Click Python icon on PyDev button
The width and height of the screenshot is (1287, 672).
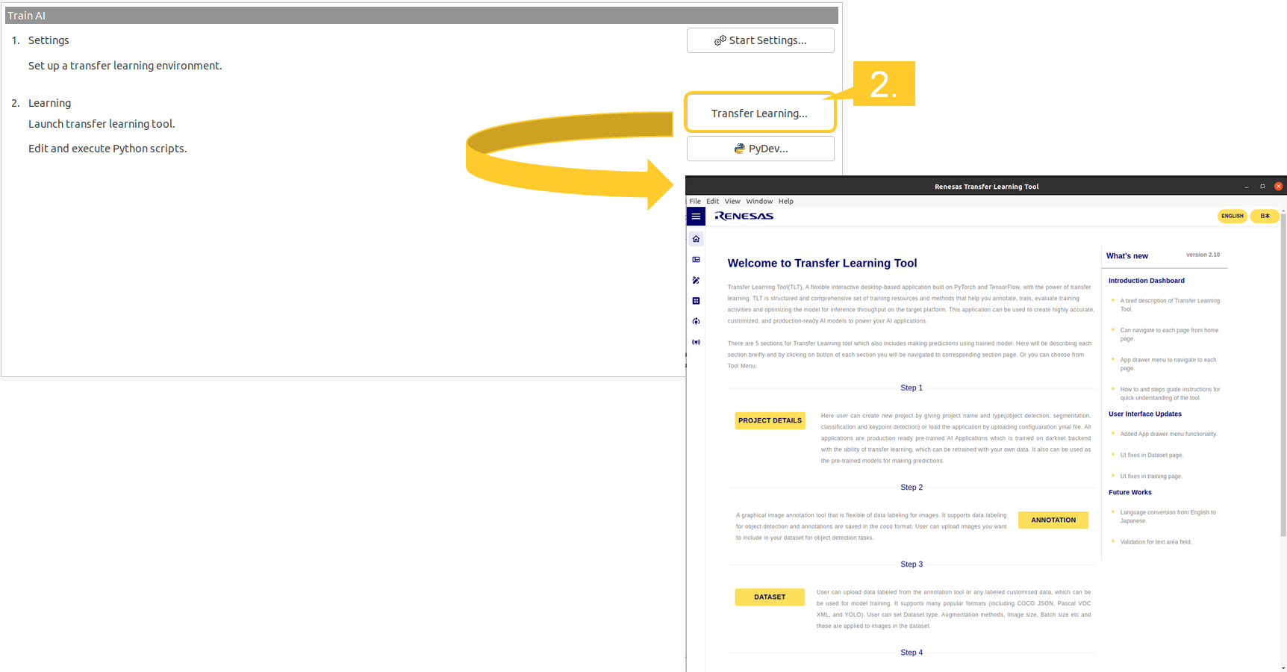(x=739, y=149)
